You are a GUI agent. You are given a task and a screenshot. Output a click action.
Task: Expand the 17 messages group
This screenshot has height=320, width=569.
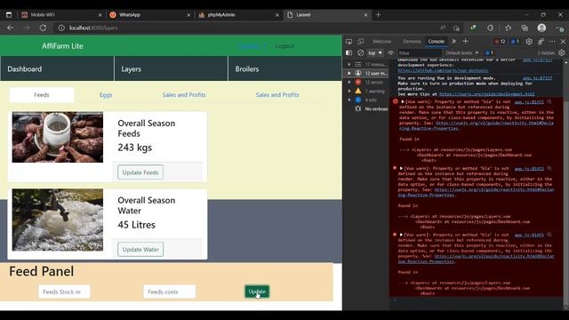coord(349,64)
